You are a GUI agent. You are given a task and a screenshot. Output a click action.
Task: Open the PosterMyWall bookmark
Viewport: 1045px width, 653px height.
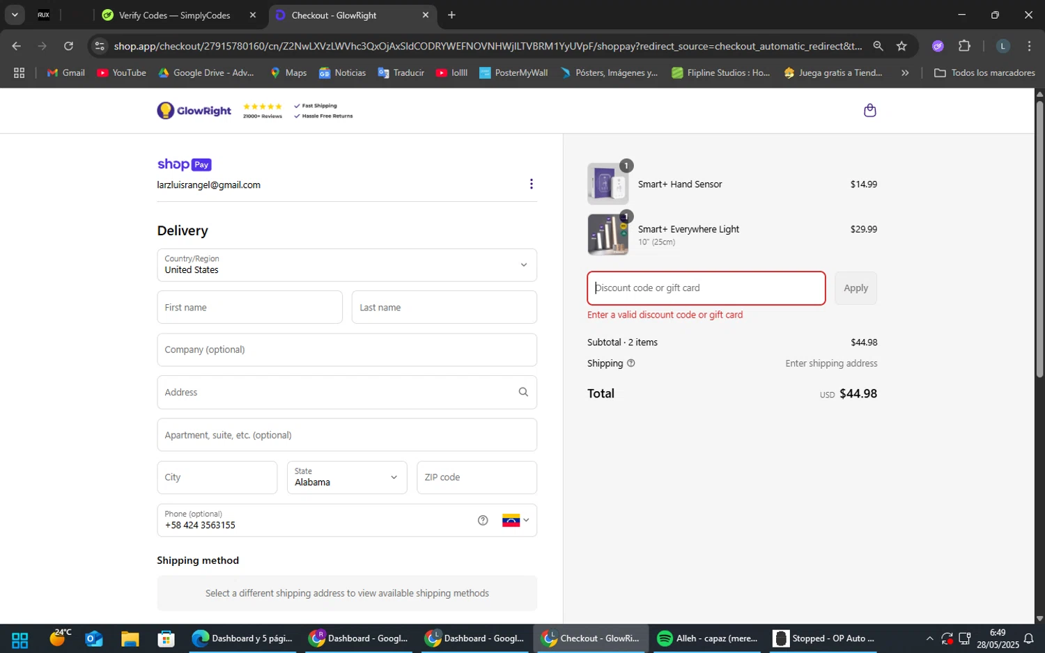513,72
